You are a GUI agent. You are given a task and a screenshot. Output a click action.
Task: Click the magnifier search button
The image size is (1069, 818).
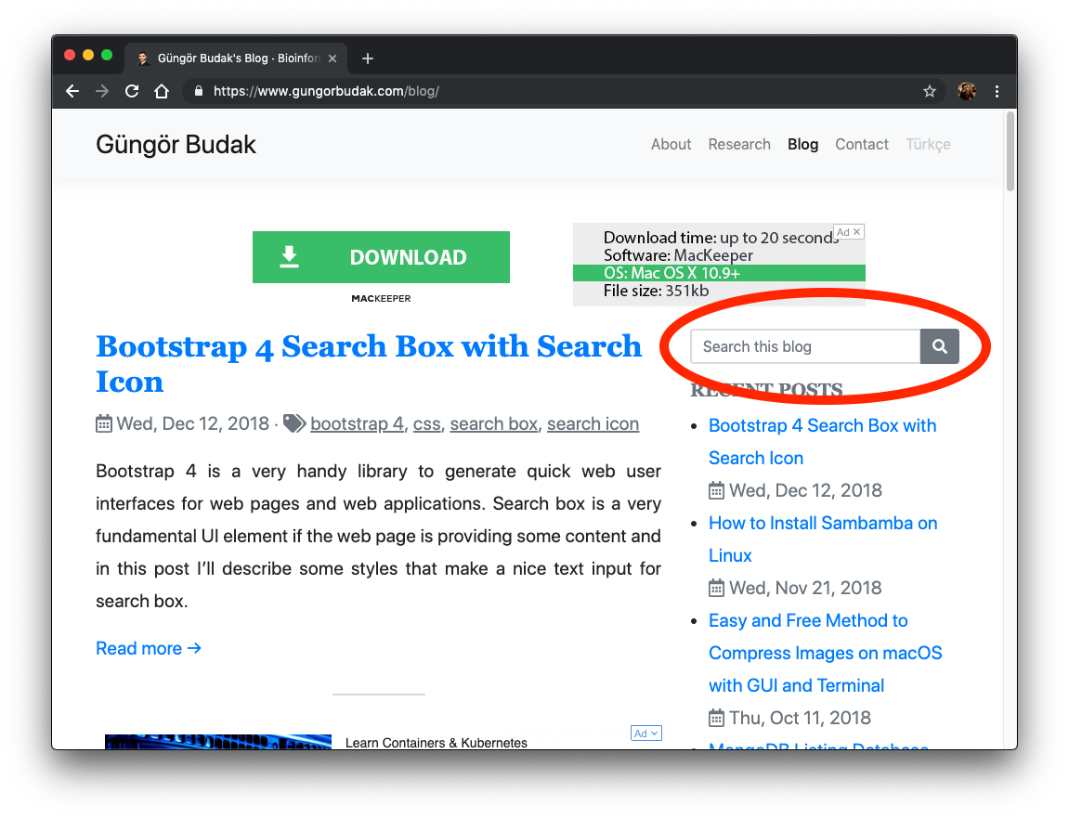939,346
